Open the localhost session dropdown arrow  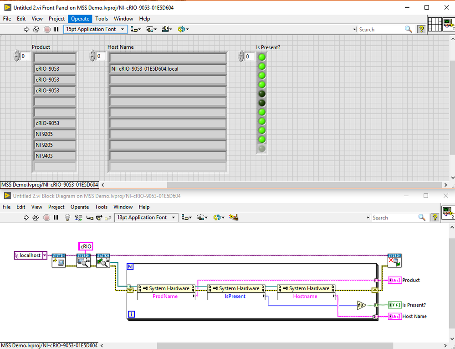tap(44, 255)
